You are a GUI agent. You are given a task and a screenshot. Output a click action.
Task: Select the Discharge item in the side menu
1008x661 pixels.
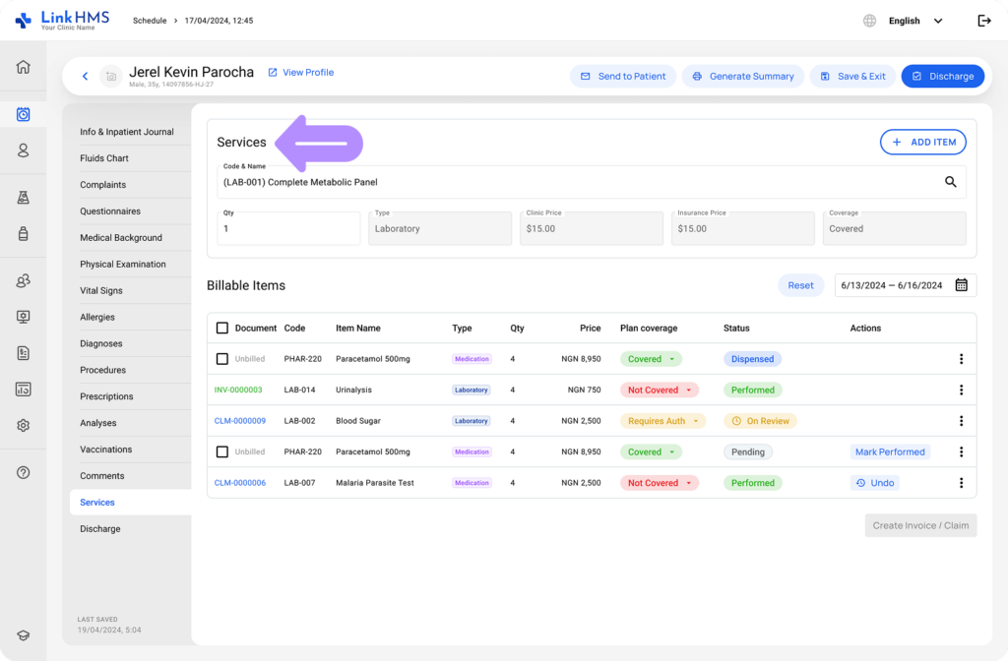99,528
